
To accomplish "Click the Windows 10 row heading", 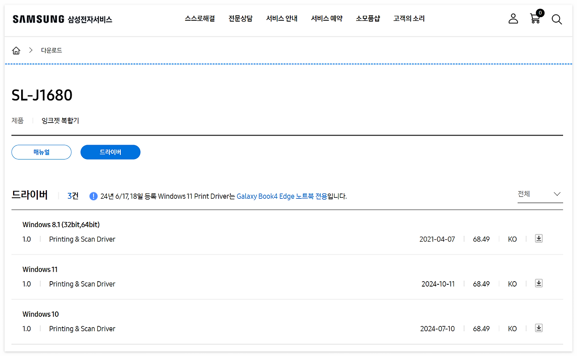I will pyautogui.click(x=41, y=314).
